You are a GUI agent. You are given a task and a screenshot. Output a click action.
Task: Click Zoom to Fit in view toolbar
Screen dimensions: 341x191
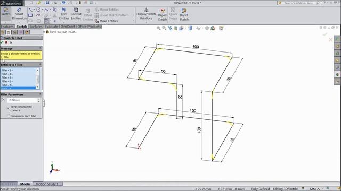[159, 28]
